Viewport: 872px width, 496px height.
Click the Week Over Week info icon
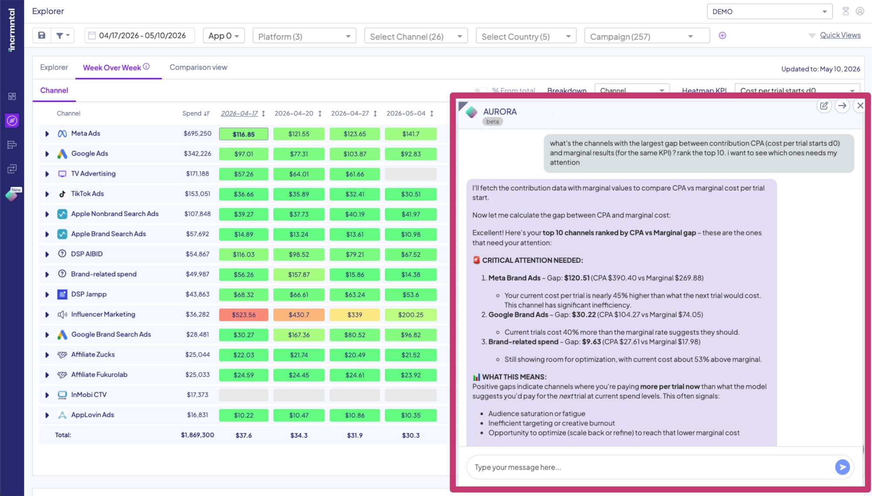point(146,67)
